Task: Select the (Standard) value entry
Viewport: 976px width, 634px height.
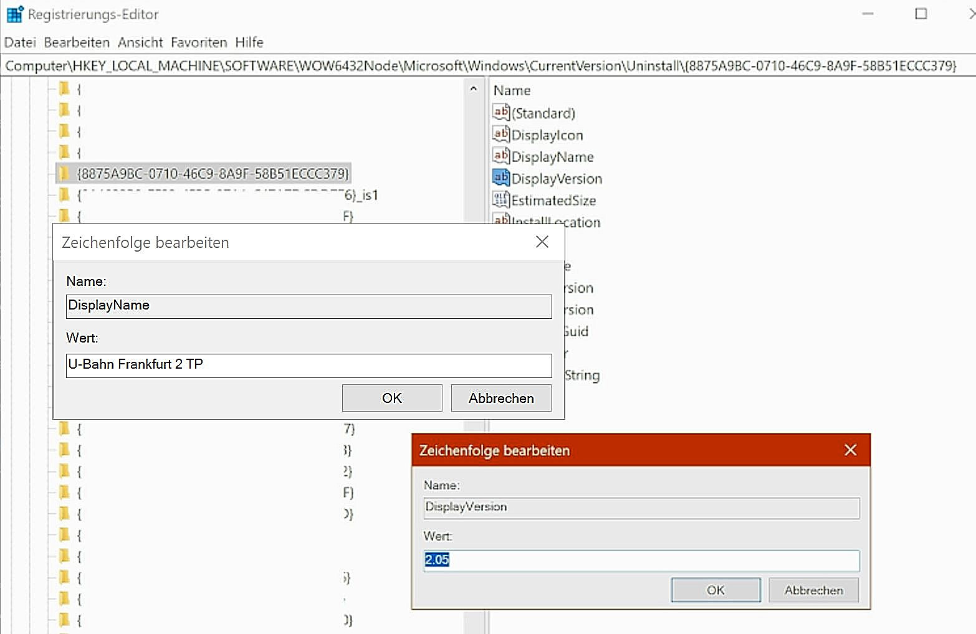Action: [x=543, y=113]
